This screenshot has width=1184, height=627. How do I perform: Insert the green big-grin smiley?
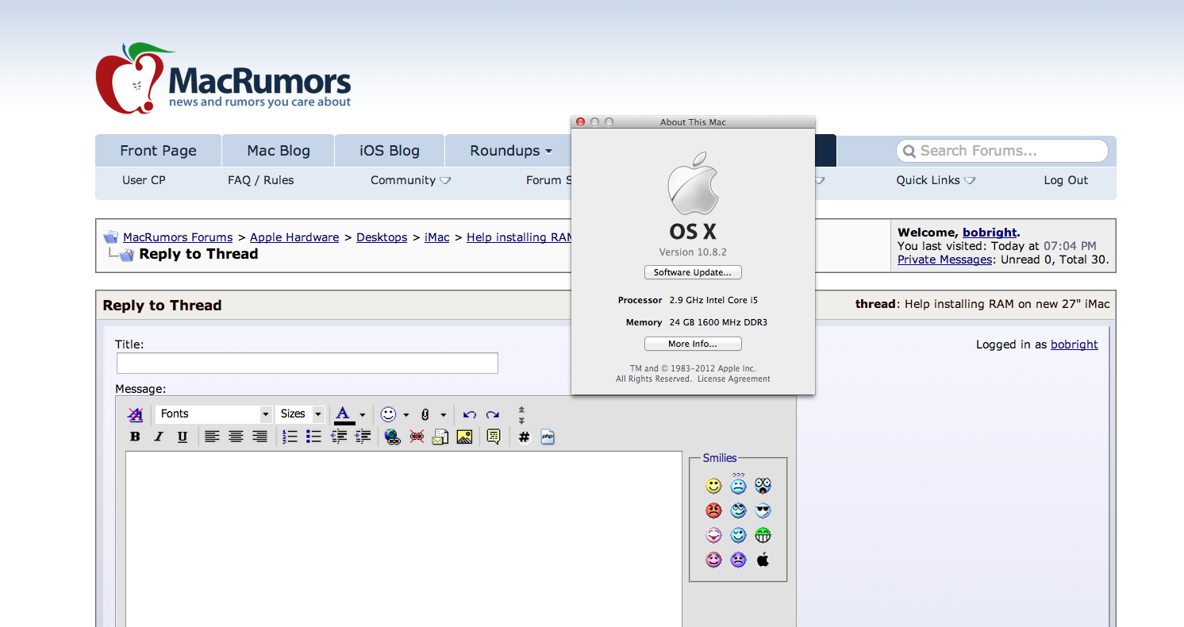click(x=763, y=535)
